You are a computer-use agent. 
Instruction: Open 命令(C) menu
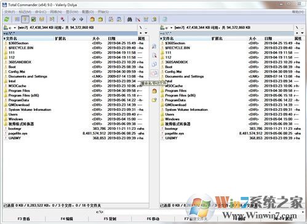pyautogui.click(x=41, y=12)
